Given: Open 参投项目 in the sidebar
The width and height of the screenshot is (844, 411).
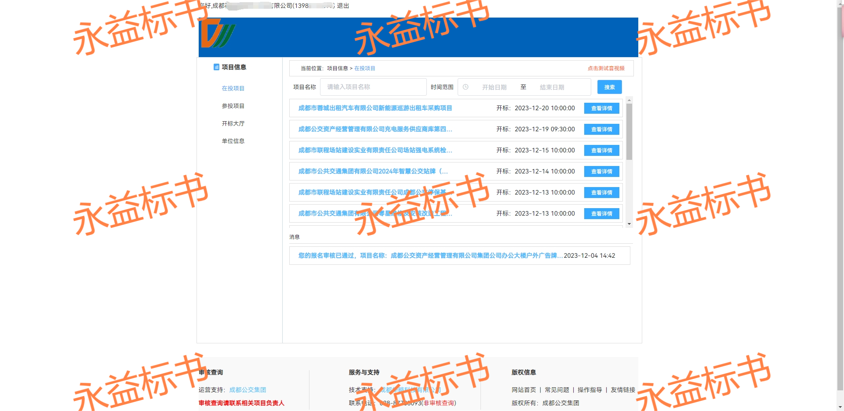Looking at the screenshot, I should coord(233,106).
